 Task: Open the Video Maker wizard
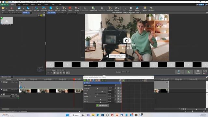point(11,9)
